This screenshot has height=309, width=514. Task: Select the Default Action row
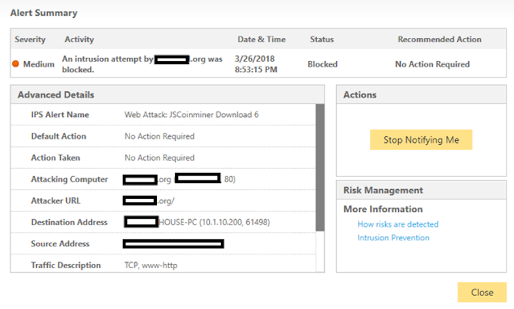(x=164, y=136)
